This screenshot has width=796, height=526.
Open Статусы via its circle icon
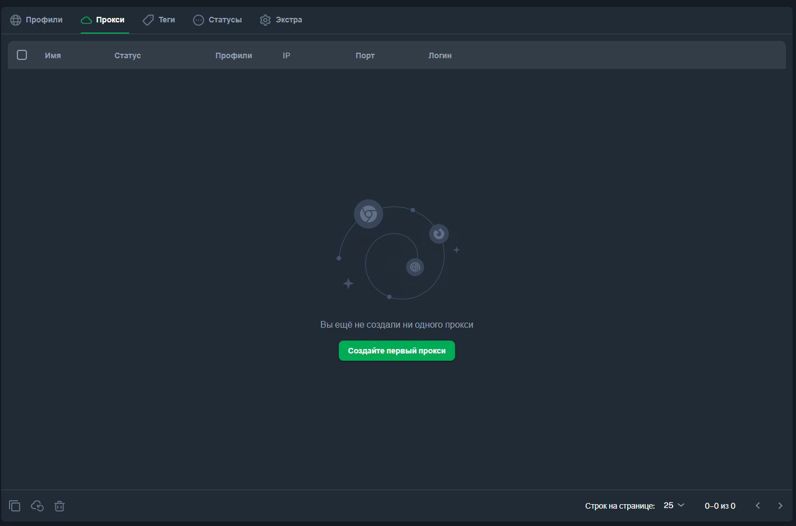[x=199, y=20]
